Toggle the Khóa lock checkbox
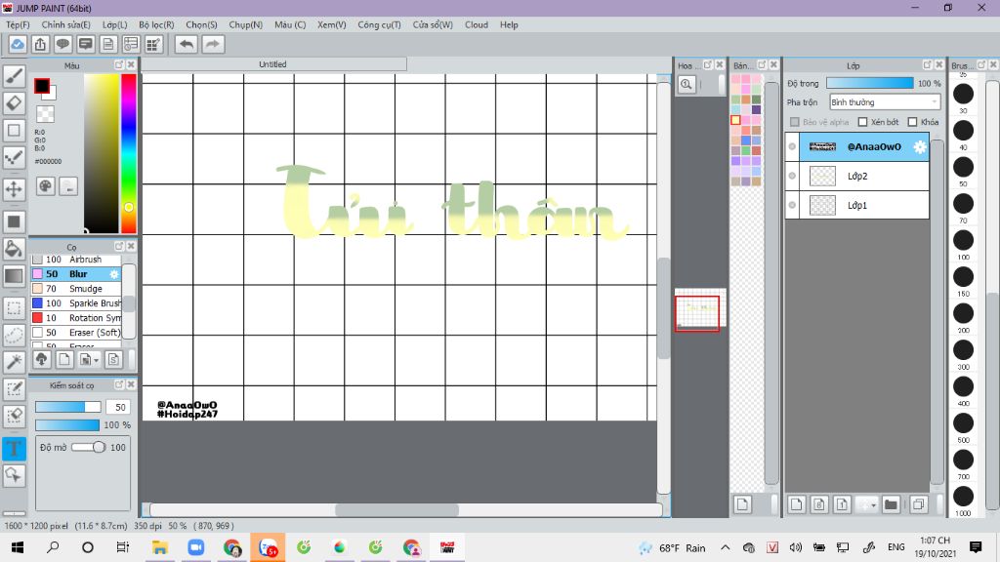The height and width of the screenshot is (562, 1000). [913, 122]
